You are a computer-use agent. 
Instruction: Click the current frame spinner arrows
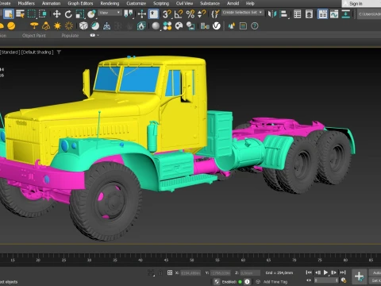(x=337, y=280)
